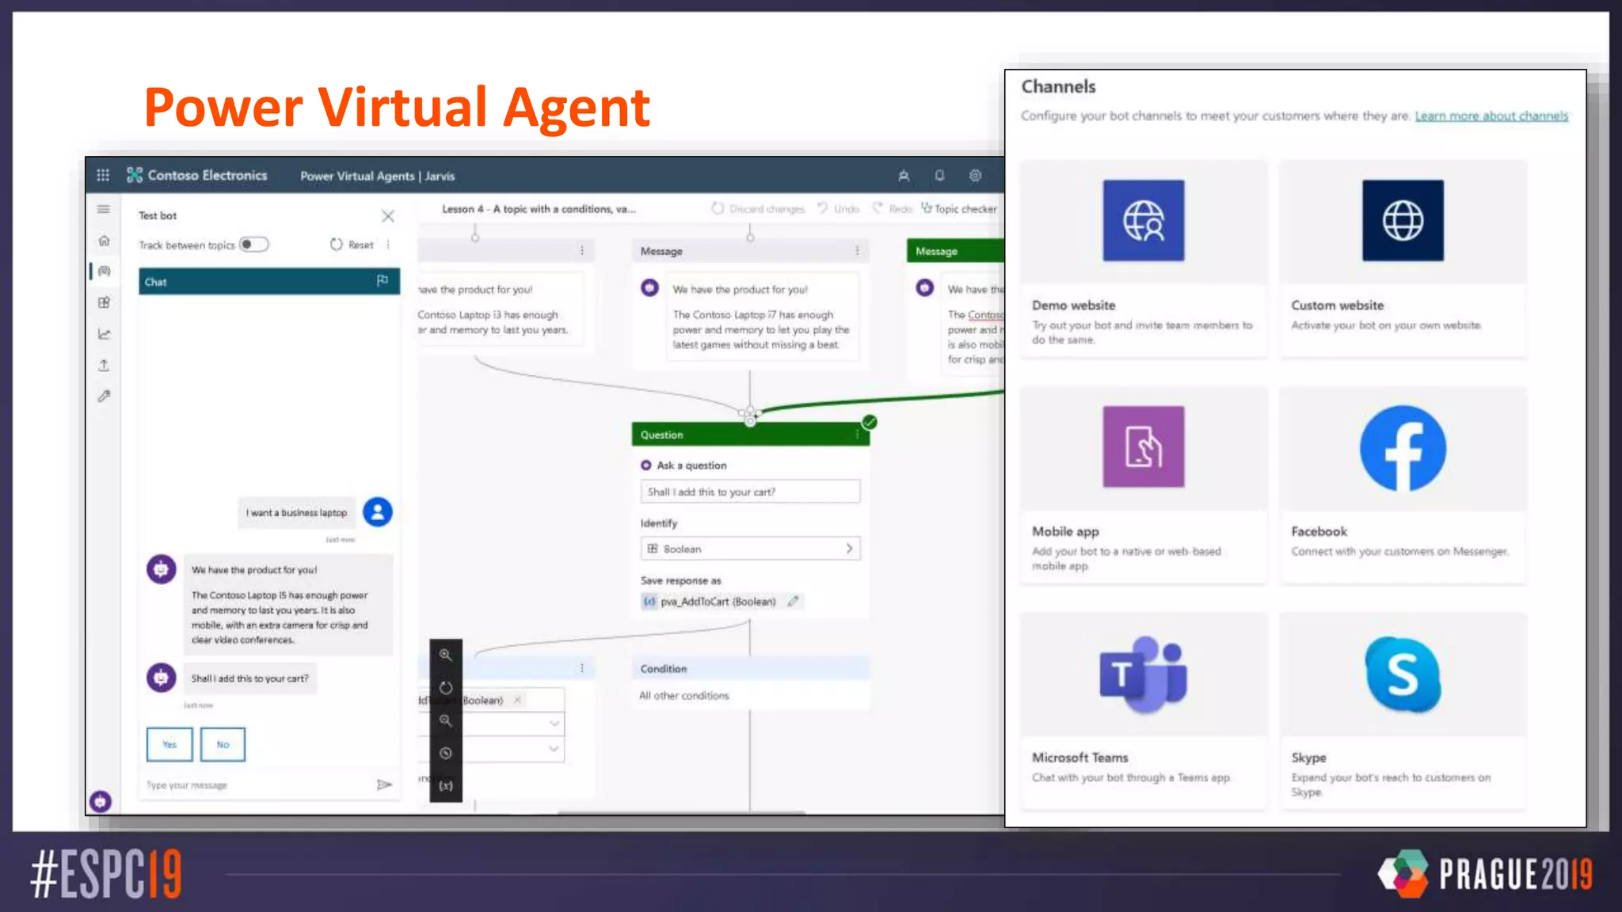
Task: Open the settings gear in header
Action: click(x=975, y=176)
